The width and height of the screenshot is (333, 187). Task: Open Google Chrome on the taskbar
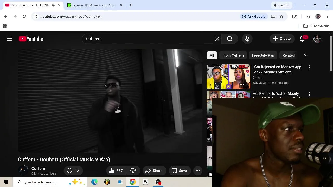coord(133,182)
